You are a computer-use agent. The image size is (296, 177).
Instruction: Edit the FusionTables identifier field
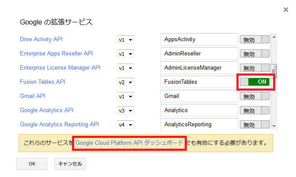click(x=199, y=82)
